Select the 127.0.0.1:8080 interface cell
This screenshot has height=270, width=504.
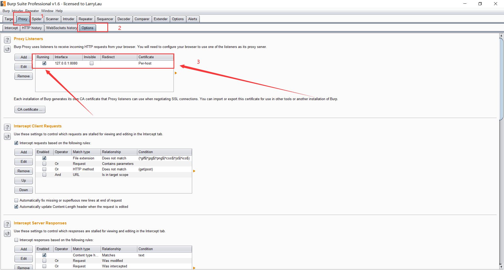(x=68, y=63)
